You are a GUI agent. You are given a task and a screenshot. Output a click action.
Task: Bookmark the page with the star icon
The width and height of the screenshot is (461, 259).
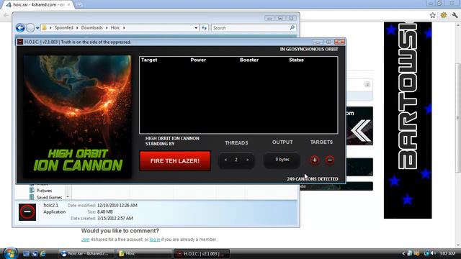[432, 15]
